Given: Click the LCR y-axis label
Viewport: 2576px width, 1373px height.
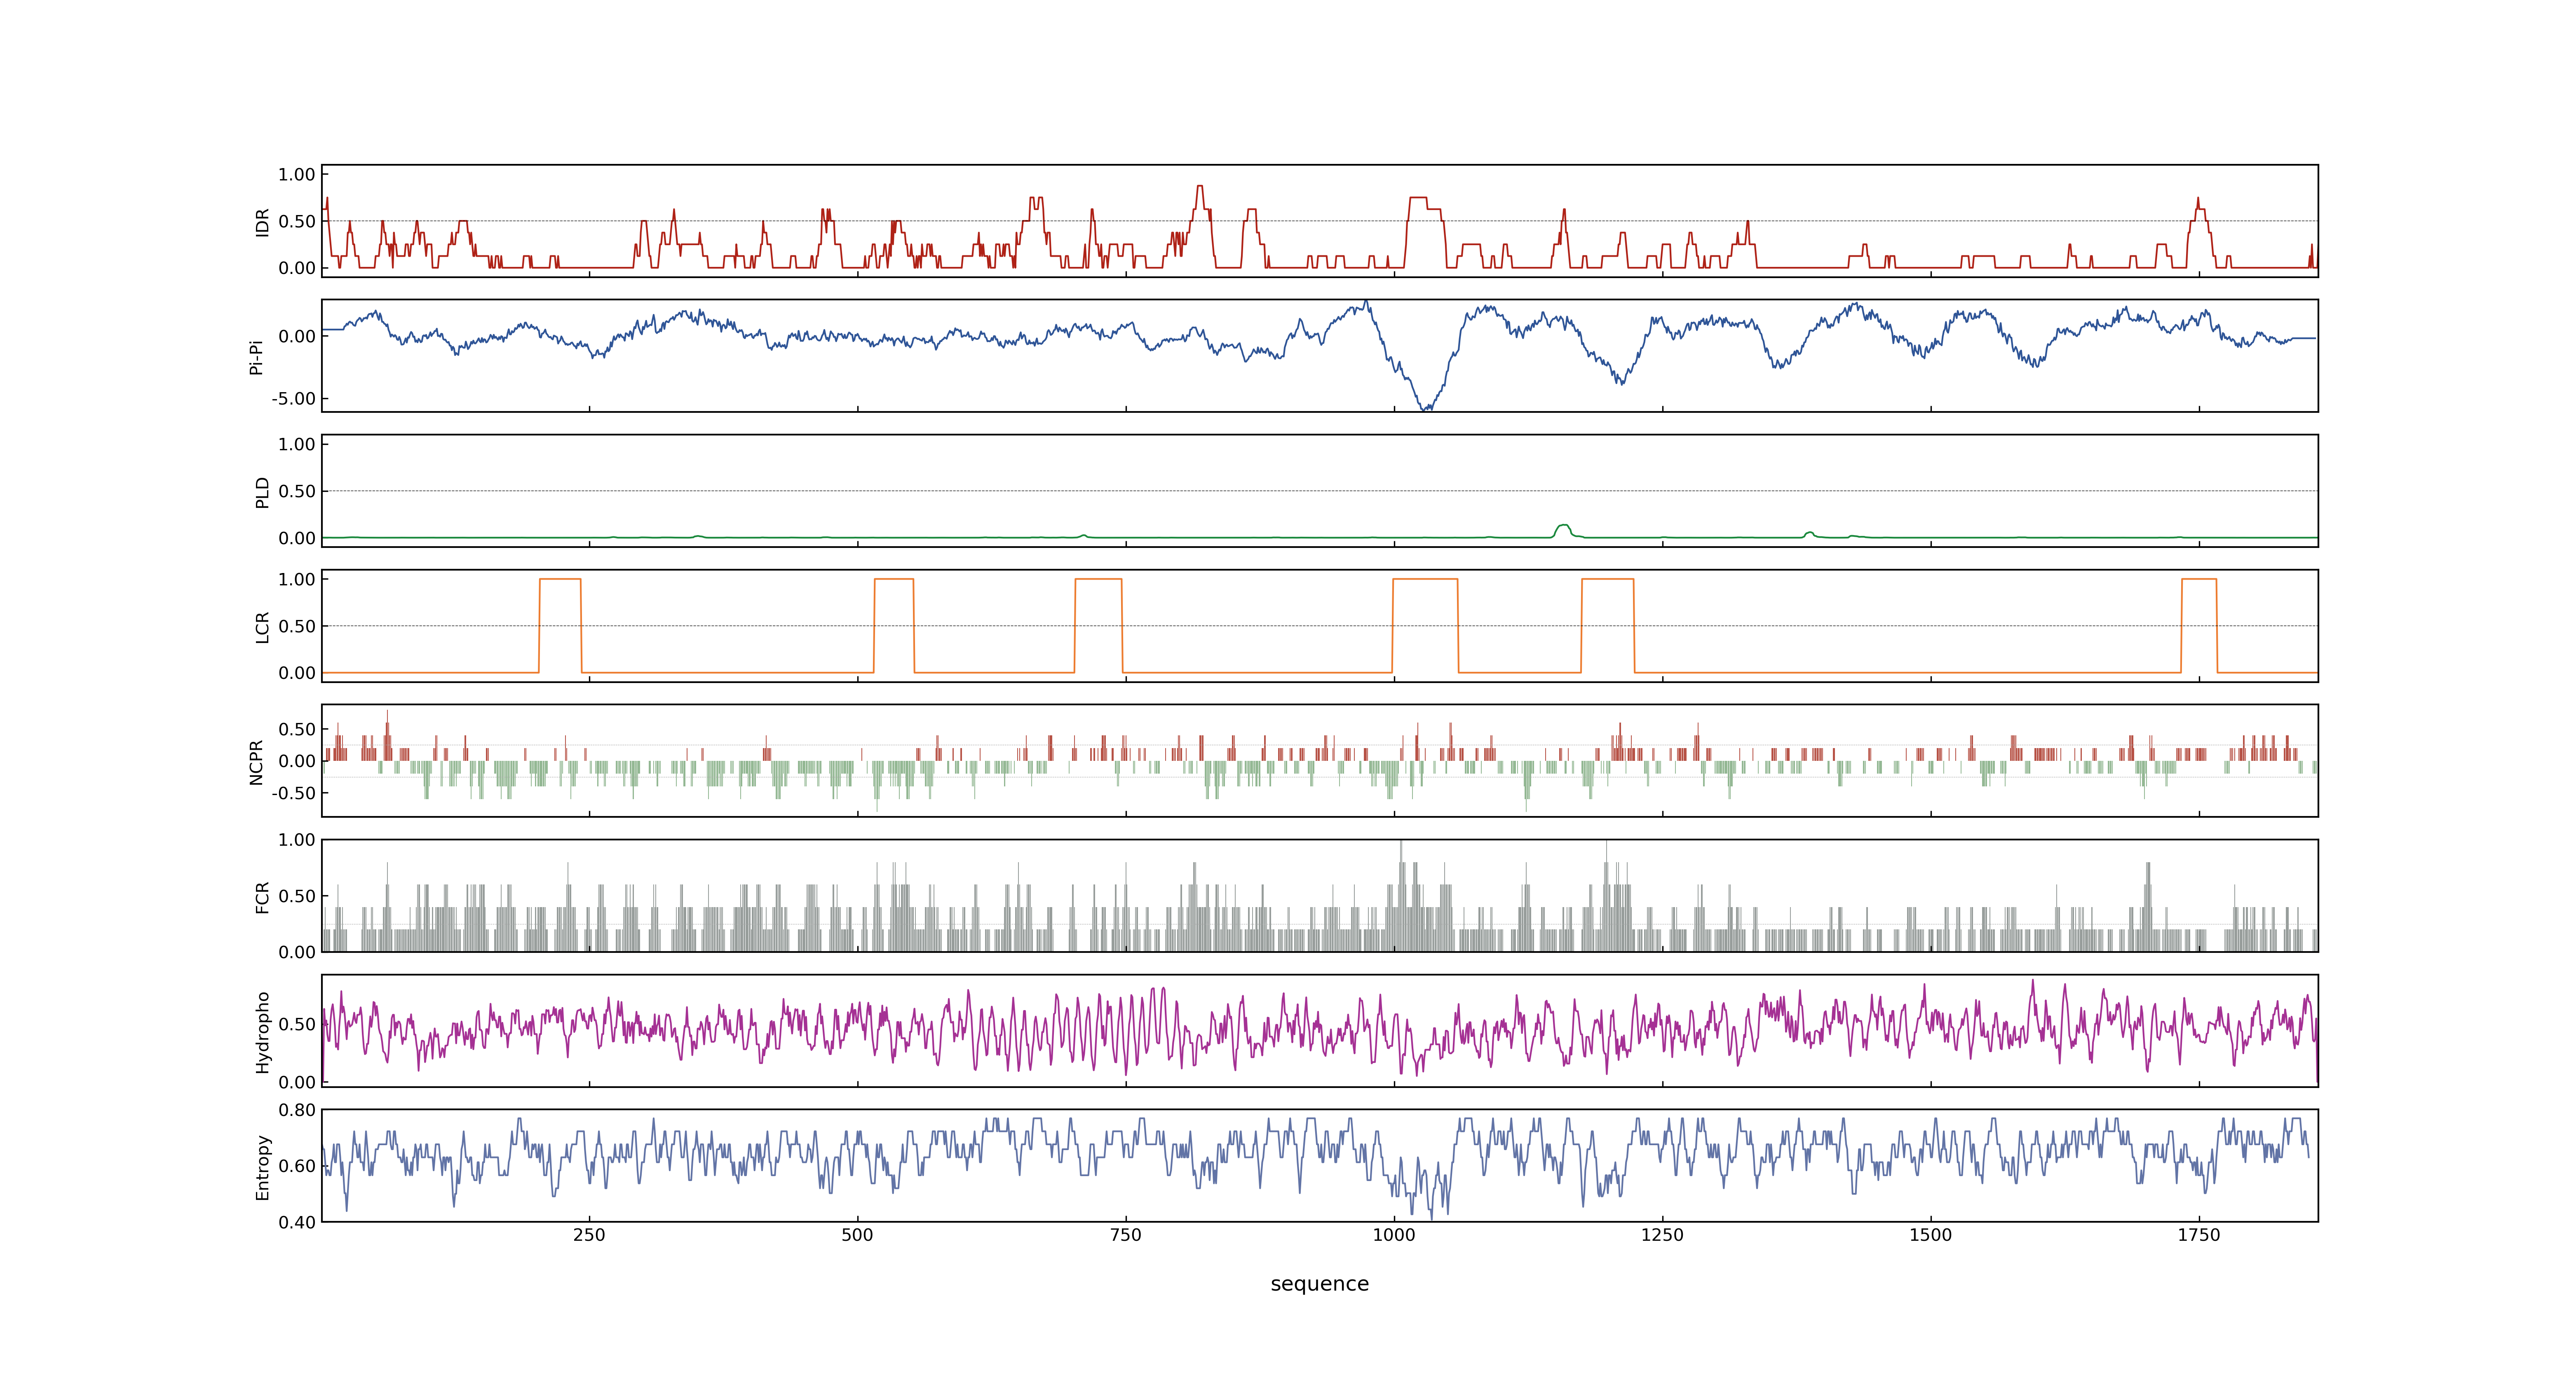Looking at the screenshot, I should [262, 627].
